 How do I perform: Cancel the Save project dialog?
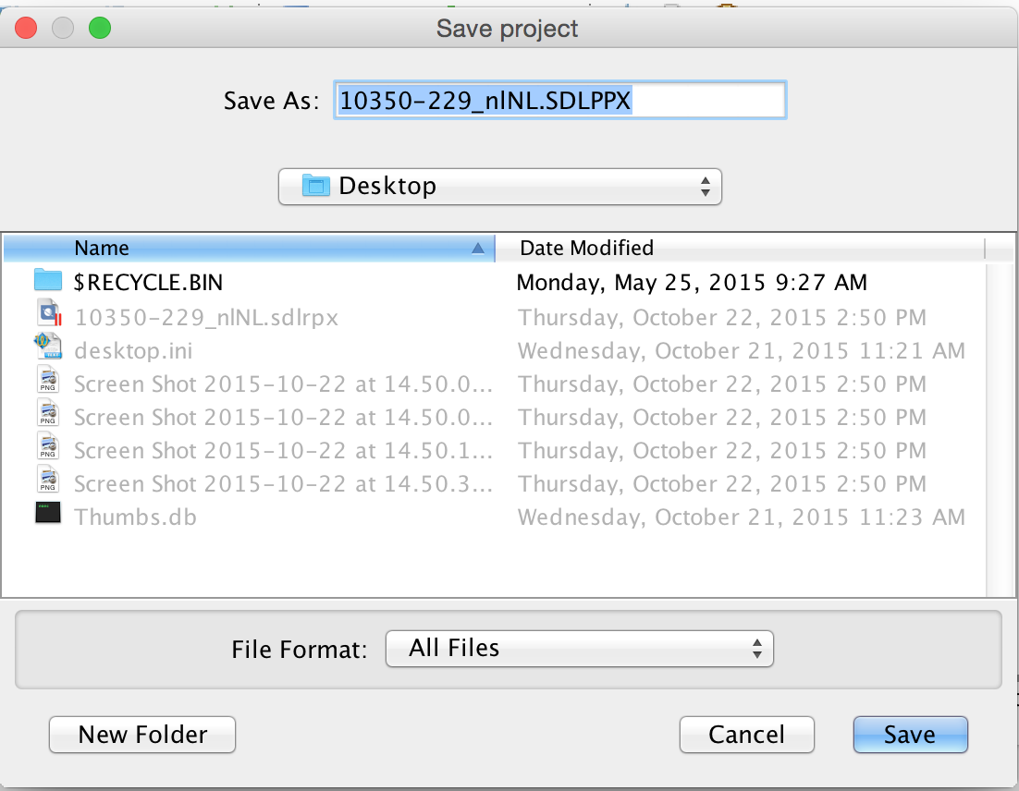pyautogui.click(x=746, y=735)
